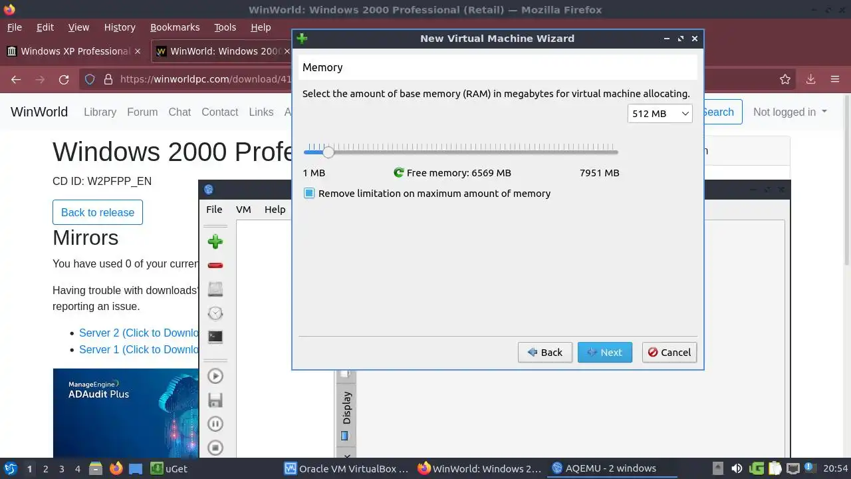Click the AQEMU window title bar logo icon
Image resolution: width=851 pixels, height=479 pixels.
(209, 190)
